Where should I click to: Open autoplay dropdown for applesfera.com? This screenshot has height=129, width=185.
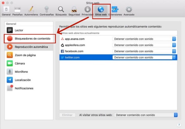[144, 45]
